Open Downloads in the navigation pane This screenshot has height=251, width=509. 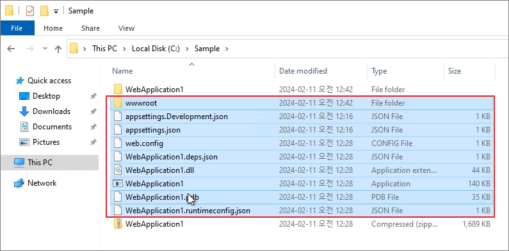tap(52, 111)
